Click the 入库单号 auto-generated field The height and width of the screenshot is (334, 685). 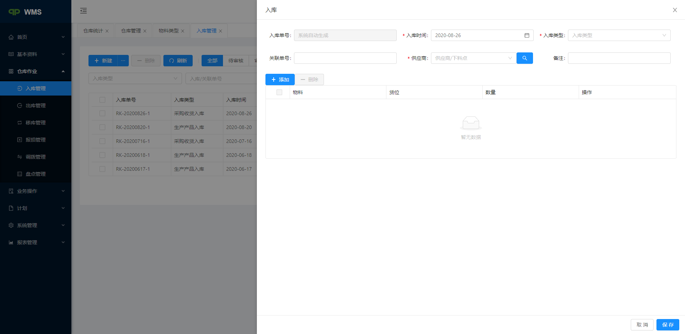point(345,35)
